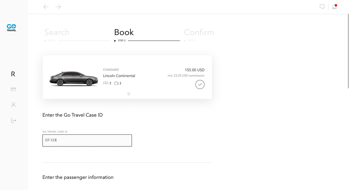This screenshot has height=190, width=349.
Task: Focus the Go Travel Case ID field
Action: coord(87,140)
